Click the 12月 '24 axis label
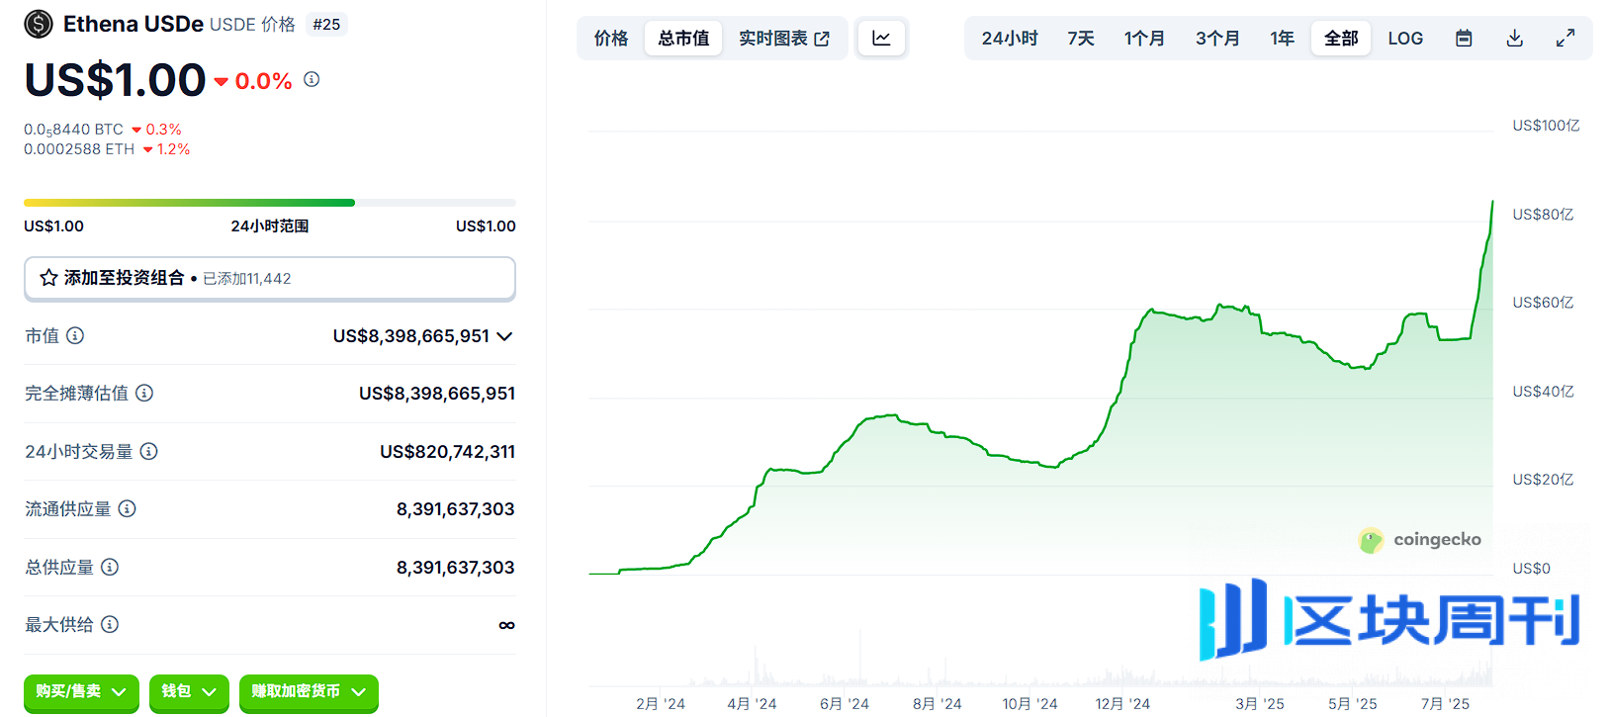The width and height of the screenshot is (1610, 717). pyautogui.click(x=1122, y=704)
